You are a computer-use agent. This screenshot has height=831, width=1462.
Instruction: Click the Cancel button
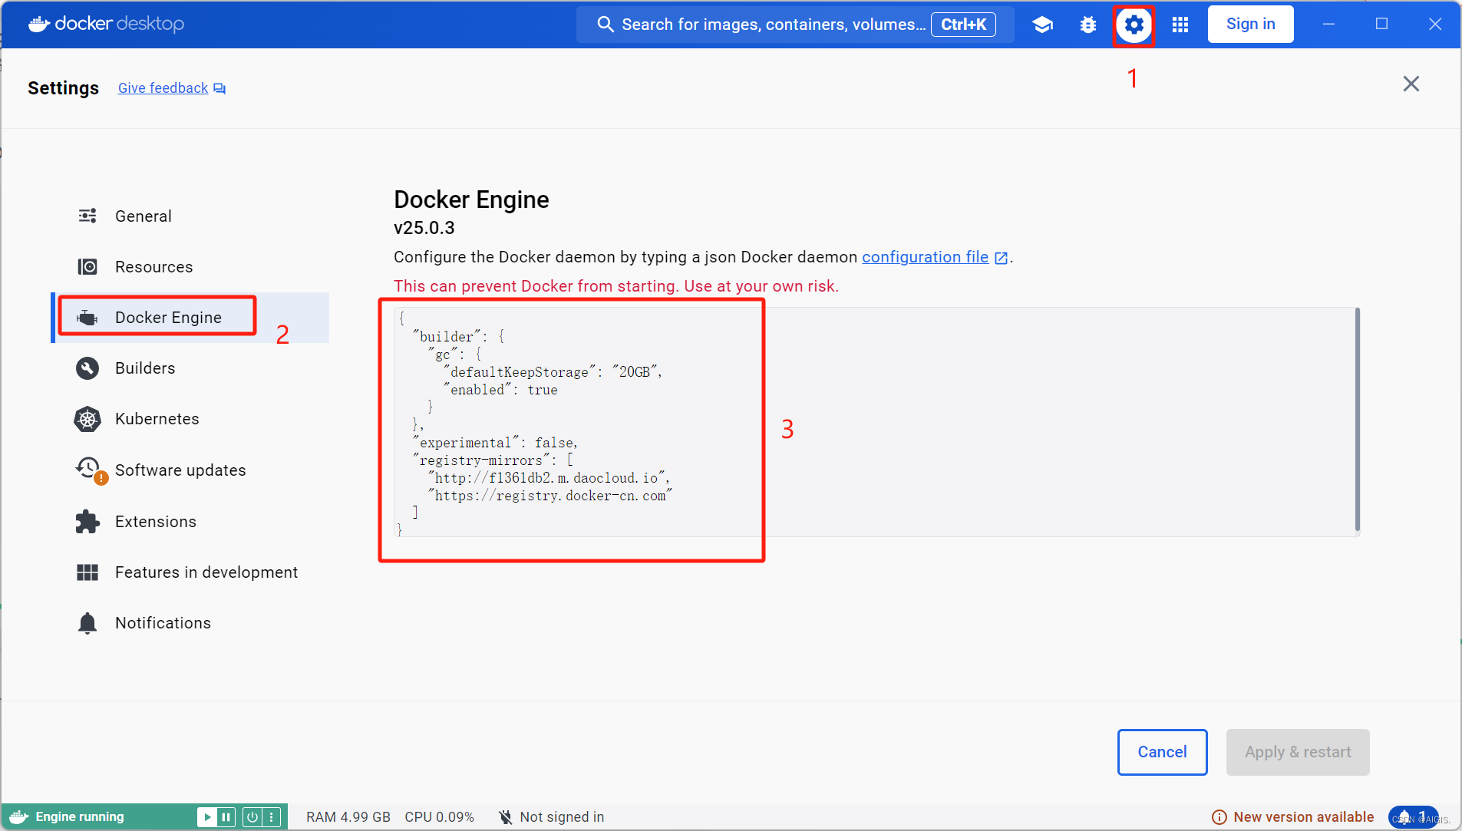1162,752
